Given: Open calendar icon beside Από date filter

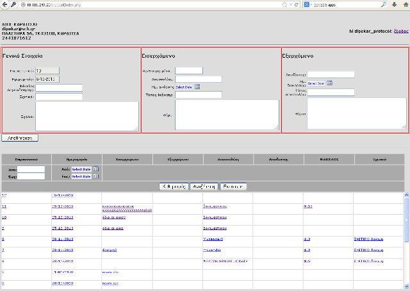Looking at the screenshot, I should [95, 169].
